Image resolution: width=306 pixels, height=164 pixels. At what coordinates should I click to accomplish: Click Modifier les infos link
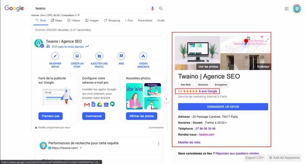pos(189,142)
